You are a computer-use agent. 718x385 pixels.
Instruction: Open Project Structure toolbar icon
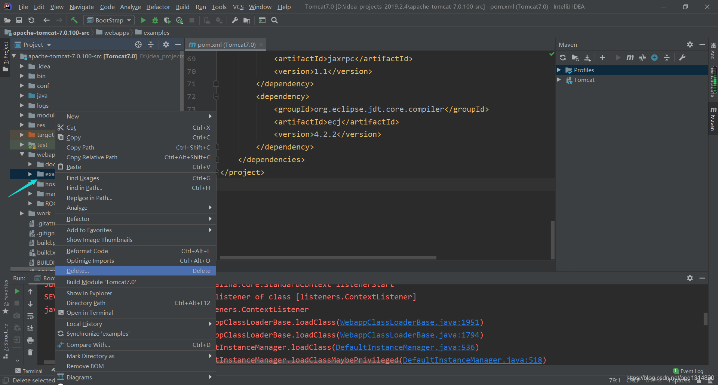tap(247, 20)
